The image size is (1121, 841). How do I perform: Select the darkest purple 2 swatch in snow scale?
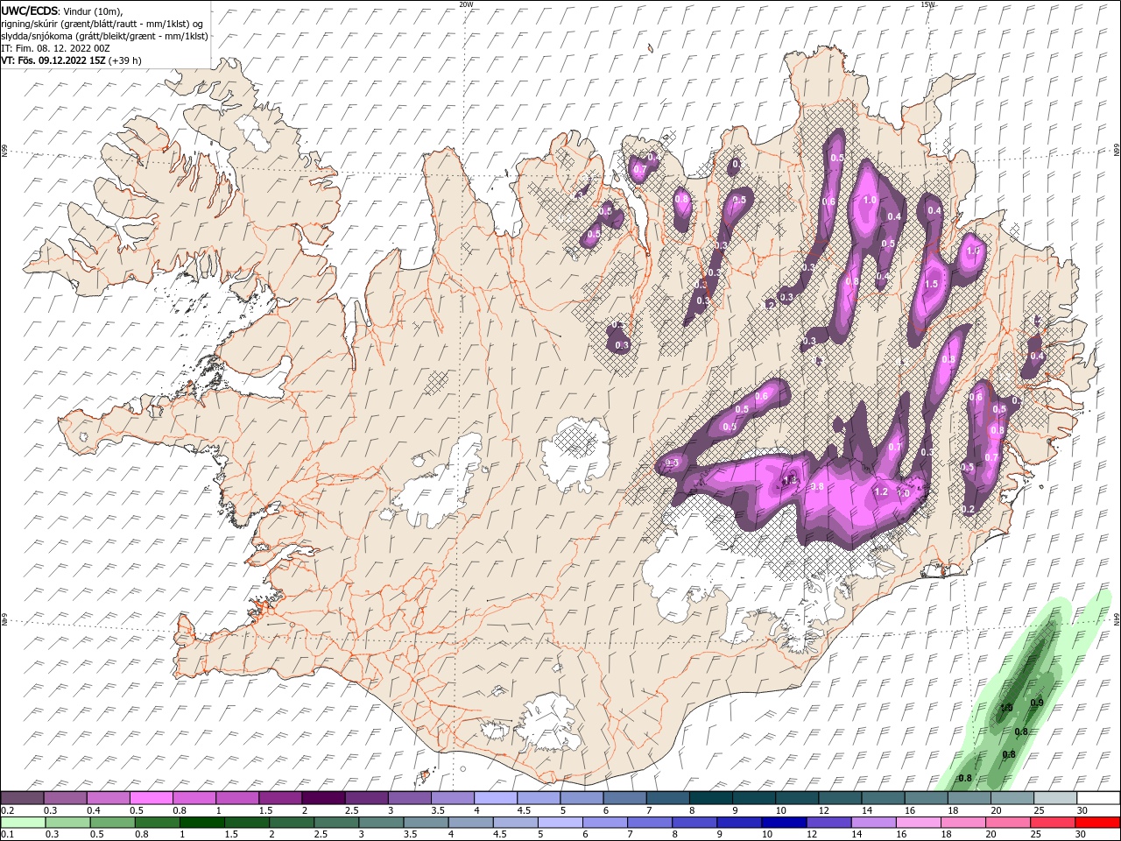tap(322, 798)
